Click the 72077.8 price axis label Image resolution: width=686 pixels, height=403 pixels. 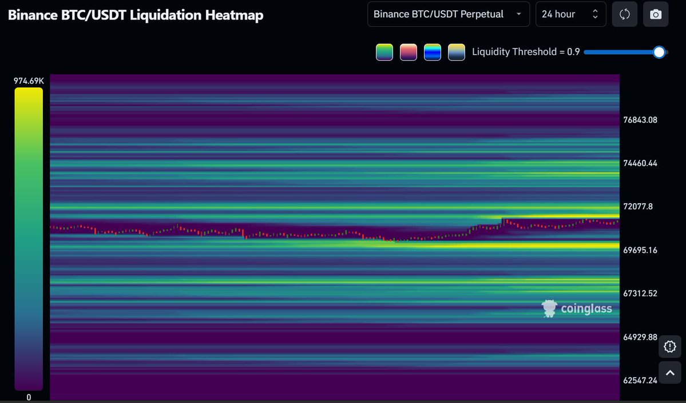point(638,207)
